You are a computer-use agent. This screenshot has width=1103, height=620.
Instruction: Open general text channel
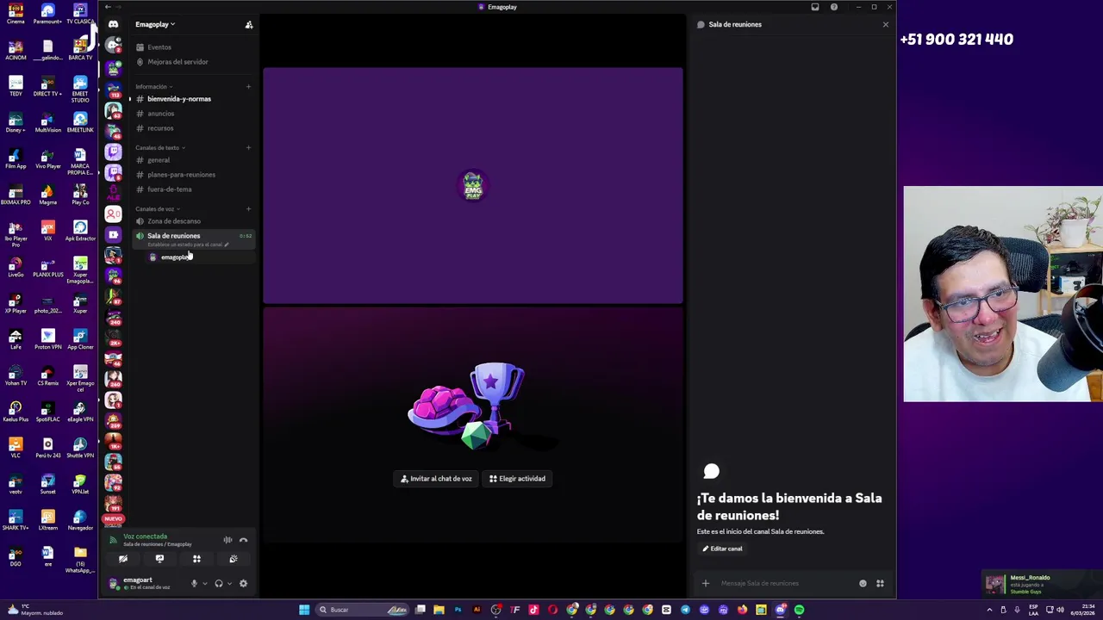click(x=159, y=160)
